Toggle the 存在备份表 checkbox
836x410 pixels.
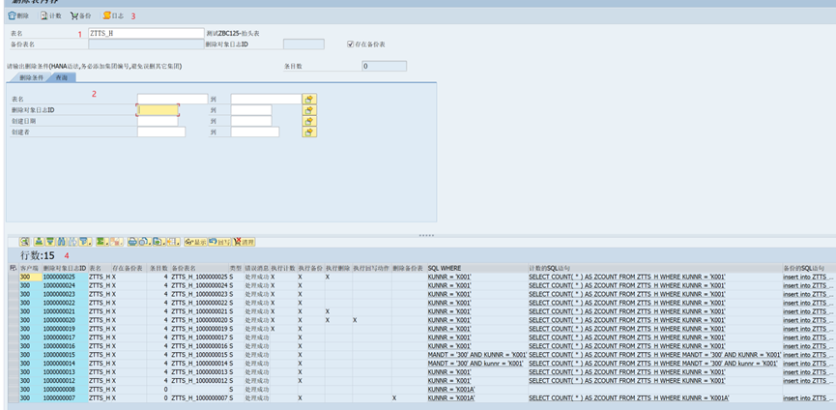tap(350, 44)
